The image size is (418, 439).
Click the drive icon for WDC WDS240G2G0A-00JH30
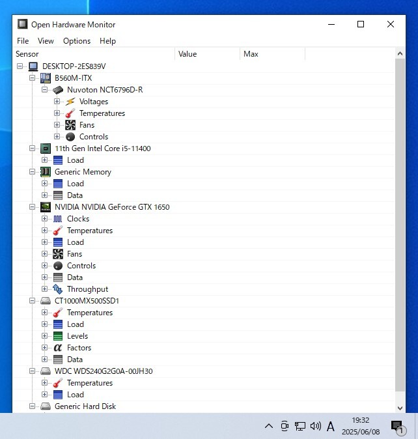point(46,371)
